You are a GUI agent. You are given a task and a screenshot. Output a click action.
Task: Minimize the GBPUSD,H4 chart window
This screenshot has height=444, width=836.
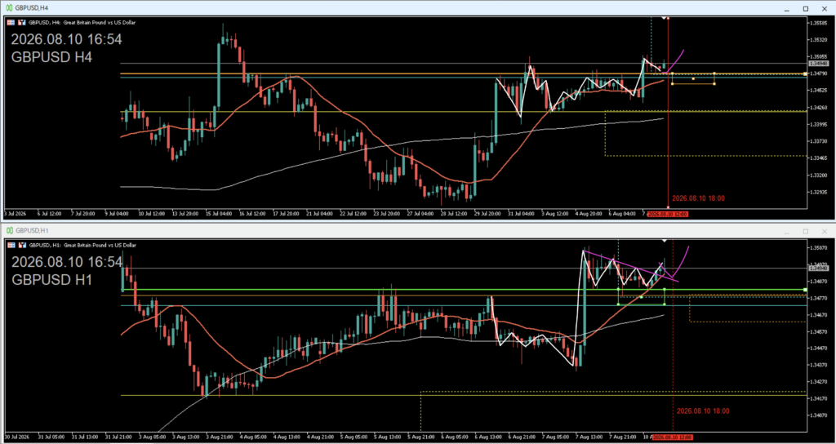coord(786,8)
